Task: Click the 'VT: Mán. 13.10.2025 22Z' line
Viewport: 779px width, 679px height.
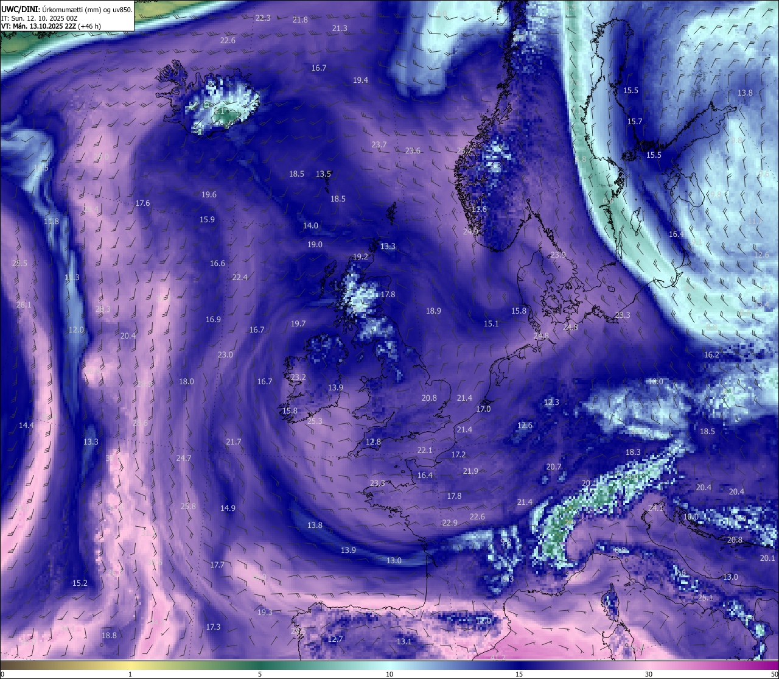Action: [51, 27]
